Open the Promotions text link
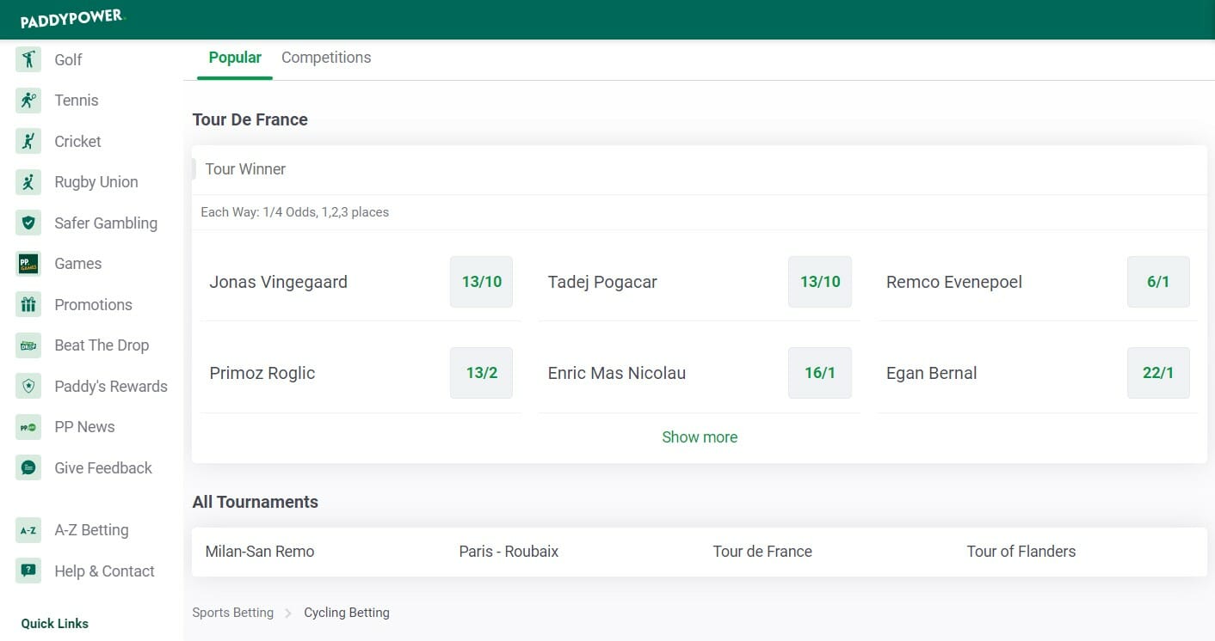The height and width of the screenshot is (641, 1215). tap(93, 304)
